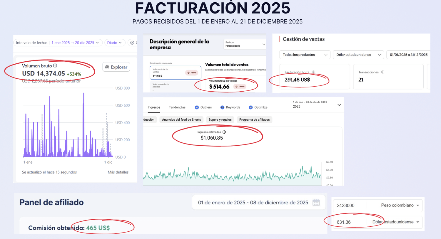Click the $1,060.85 estimated income value

click(x=212, y=138)
